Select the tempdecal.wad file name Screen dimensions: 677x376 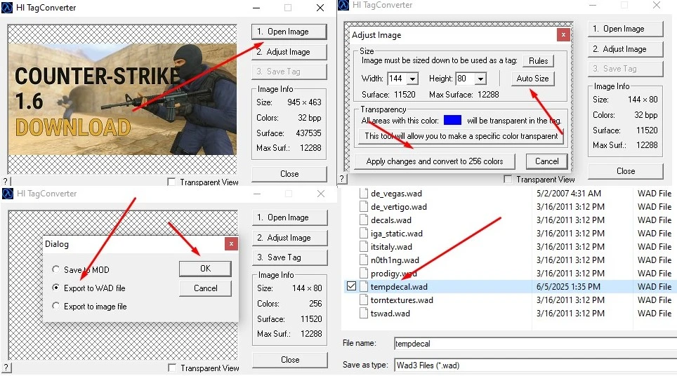pos(399,287)
